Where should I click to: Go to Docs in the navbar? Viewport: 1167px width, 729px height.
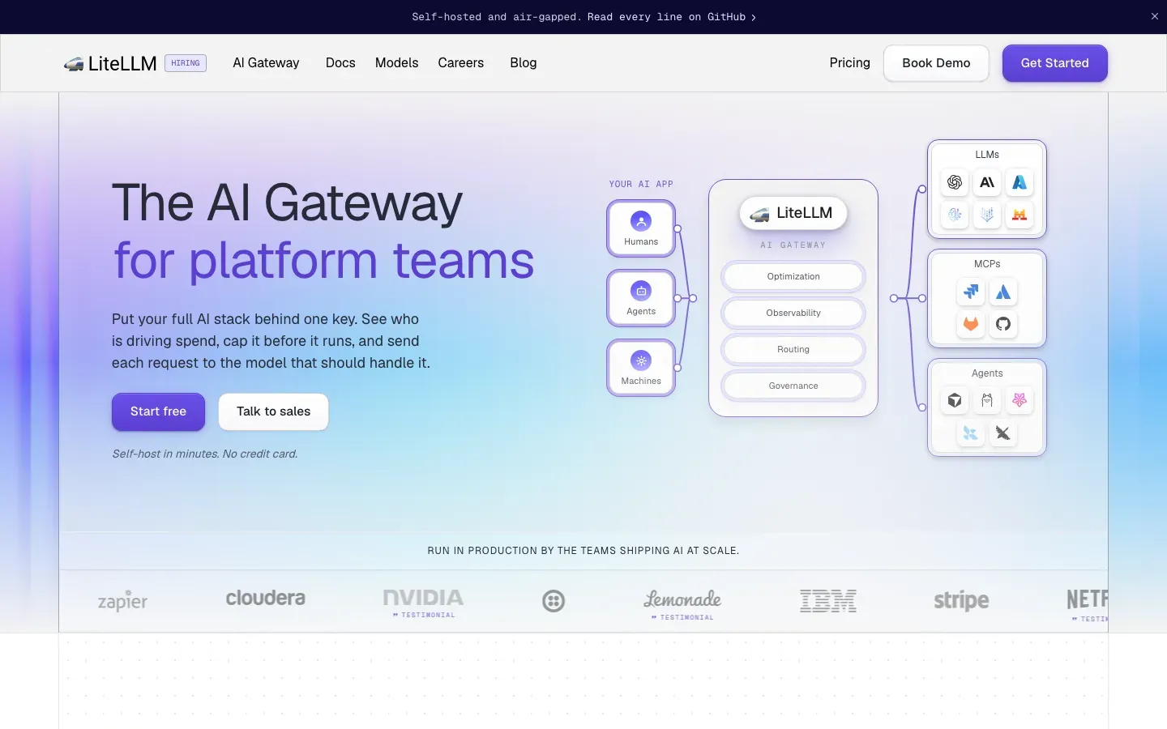[340, 63]
